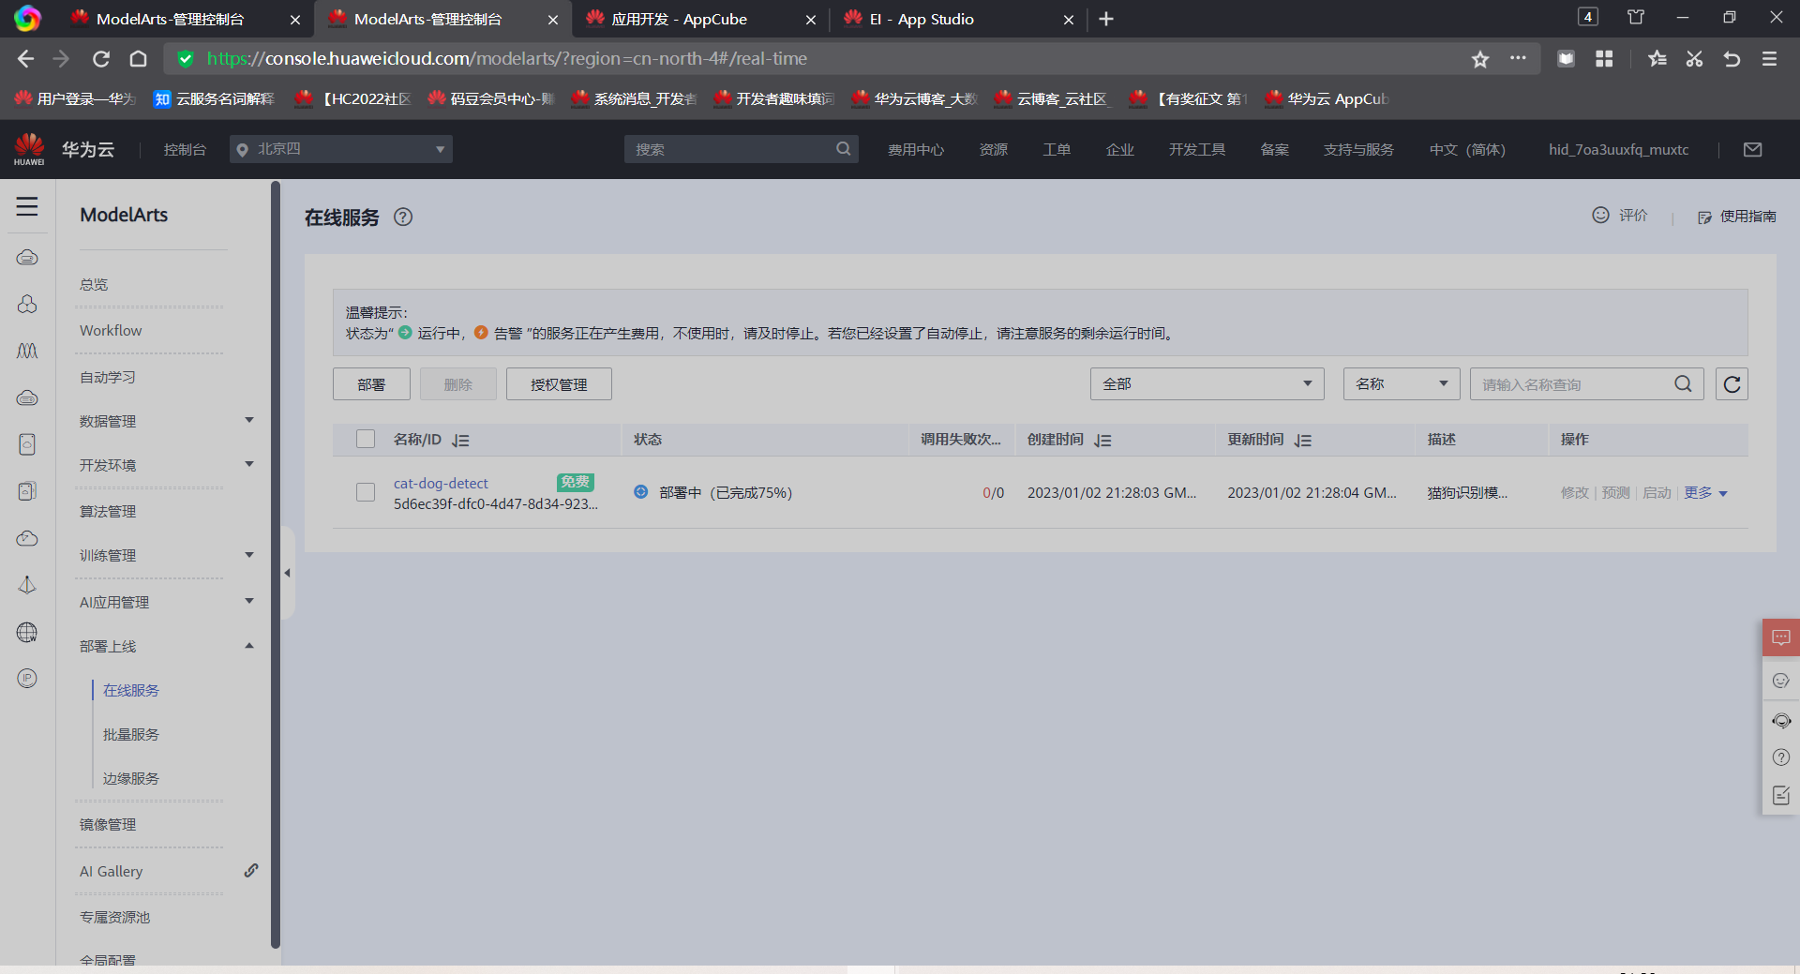1800x974 pixels.
Task: Open the 华为云 AppCub bookmark
Action: point(1327,98)
